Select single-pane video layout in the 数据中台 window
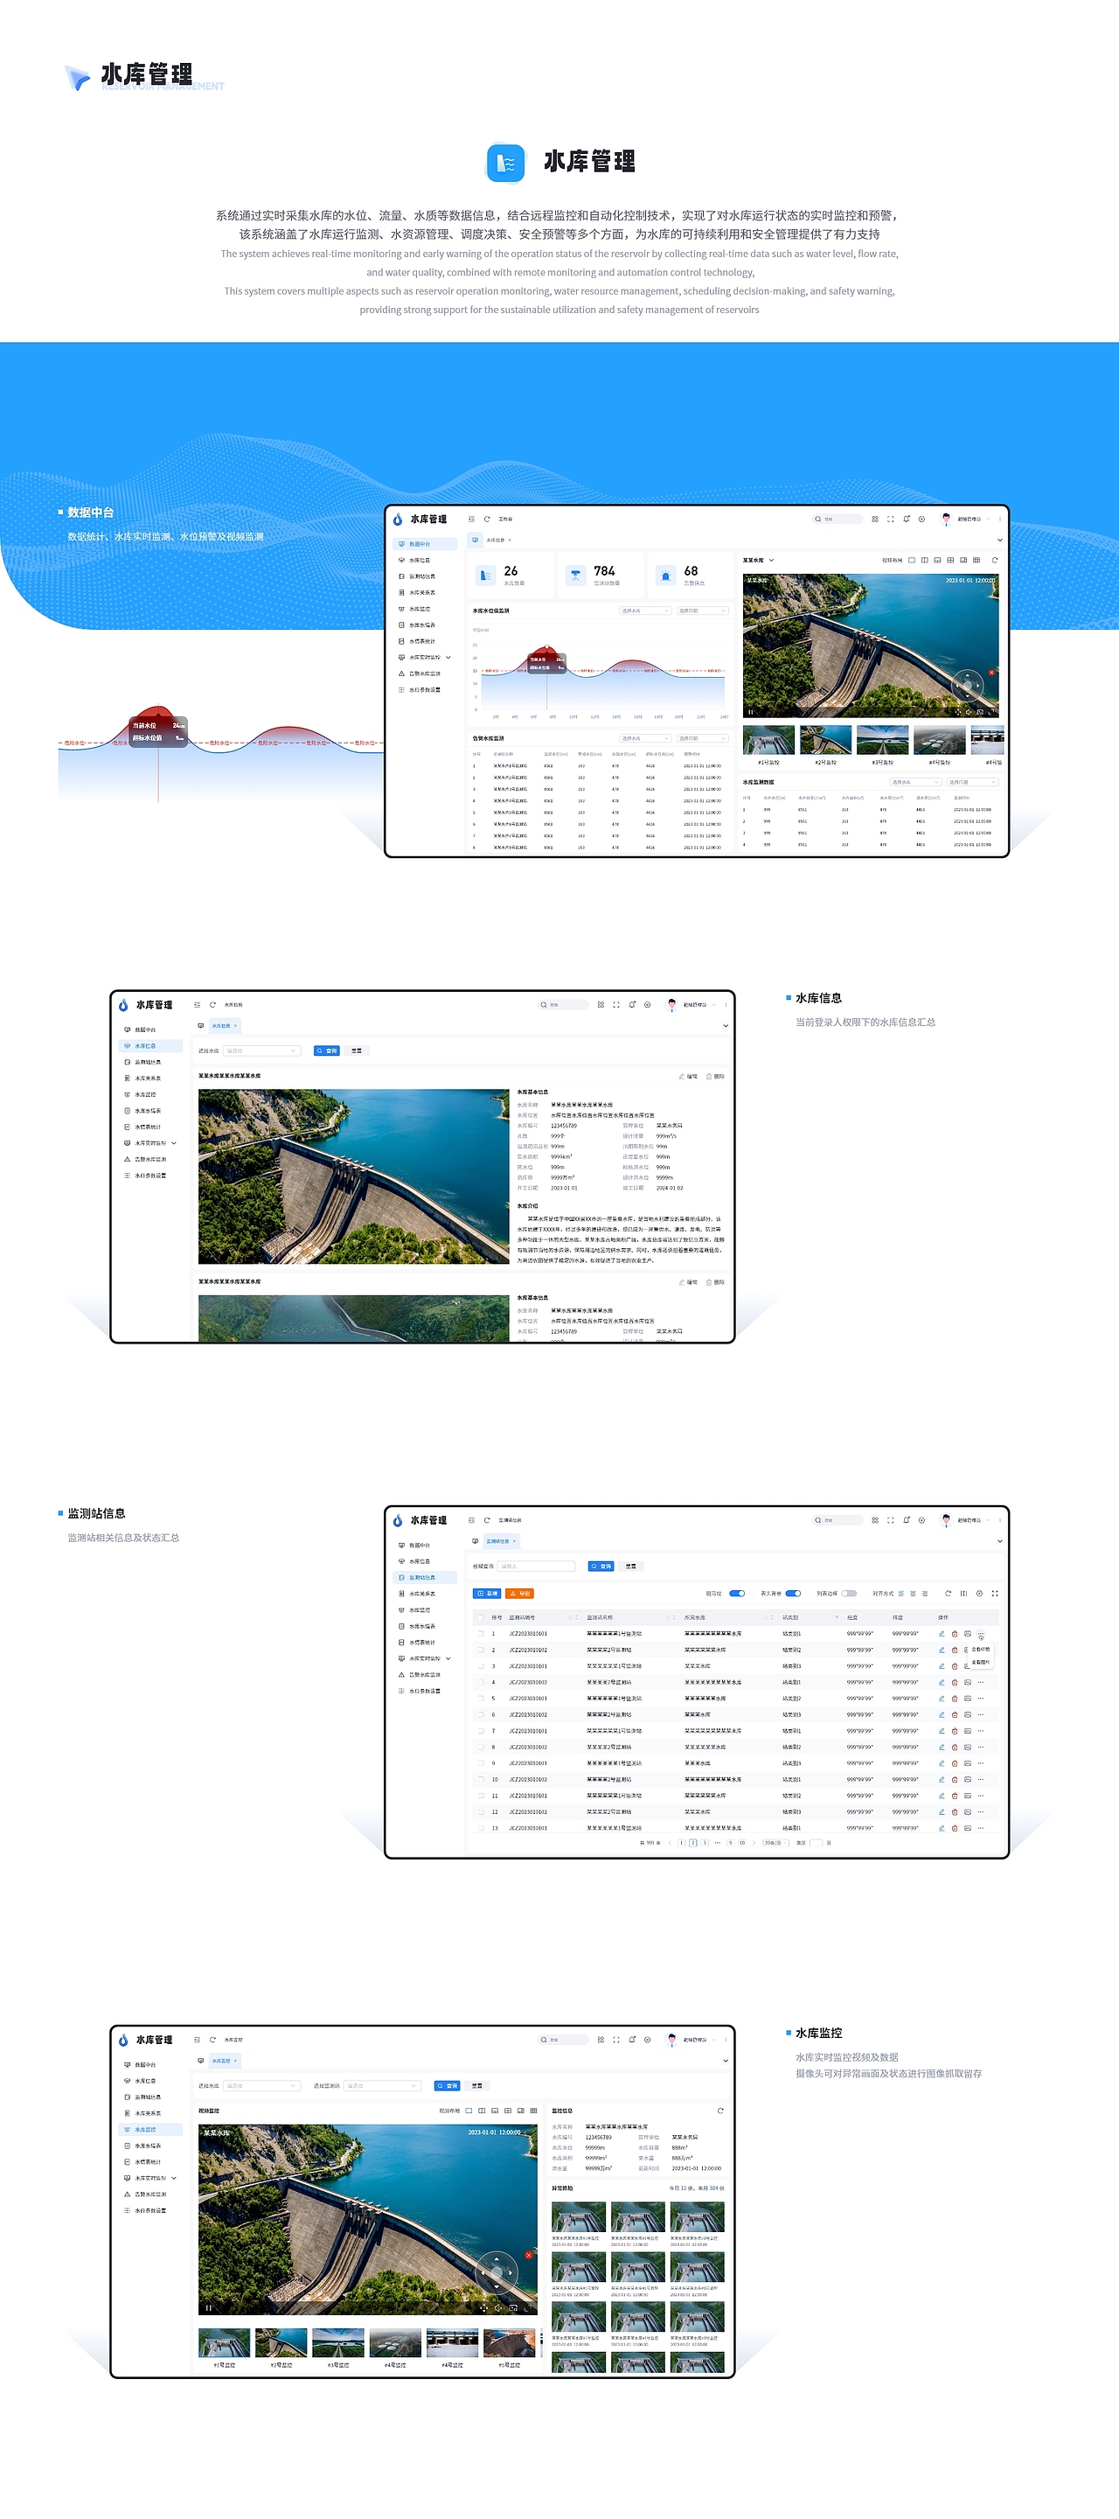 pyautogui.click(x=912, y=561)
